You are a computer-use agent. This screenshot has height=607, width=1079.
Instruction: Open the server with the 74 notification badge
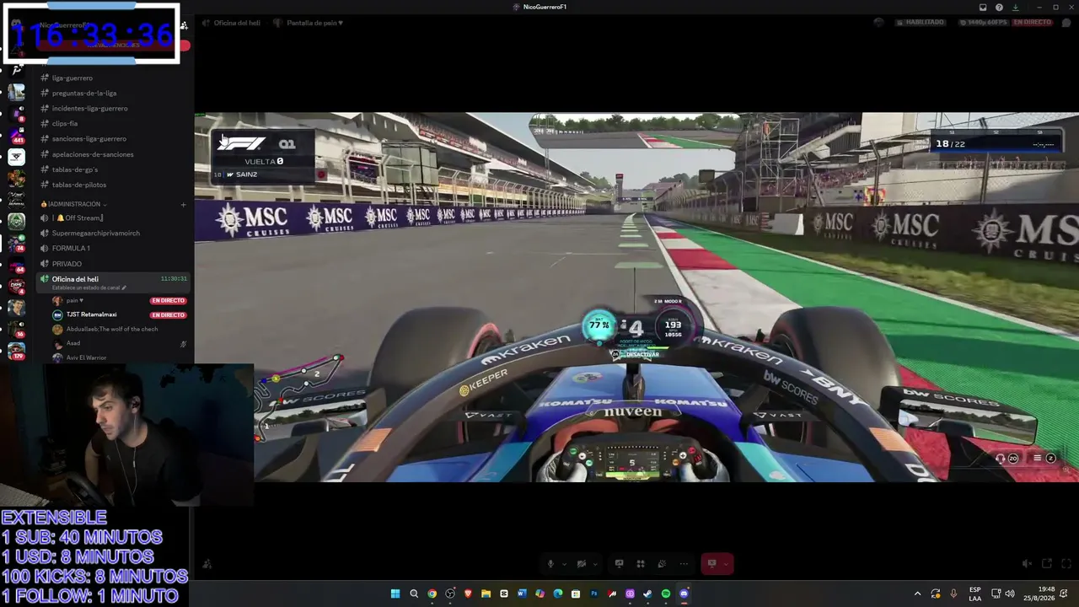click(17, 243)
